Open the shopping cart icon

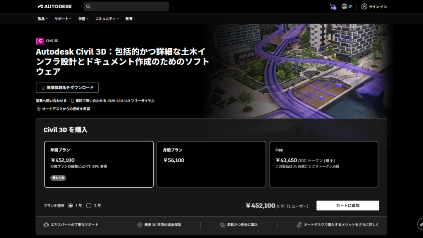333,7
